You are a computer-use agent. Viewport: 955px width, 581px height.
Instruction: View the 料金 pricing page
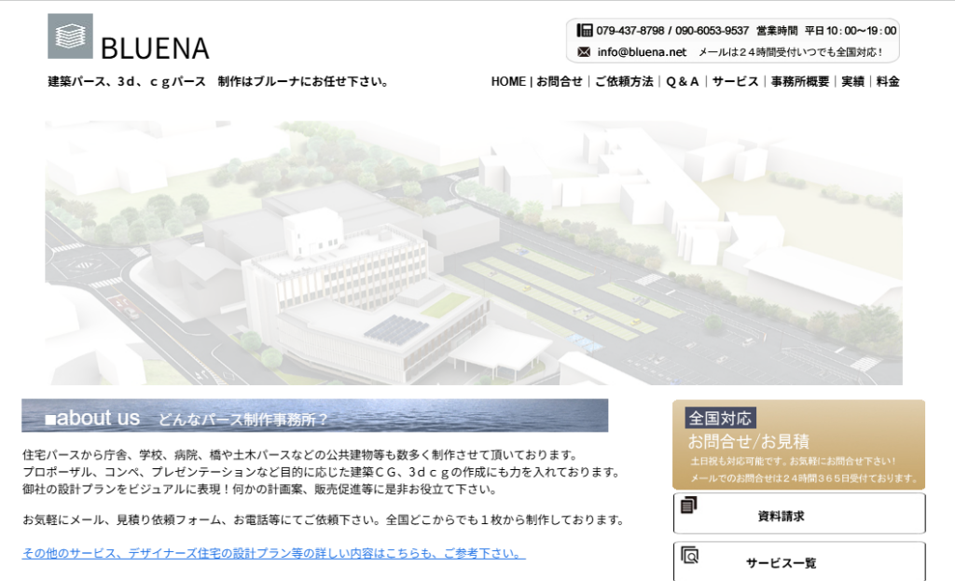point(888,82)
